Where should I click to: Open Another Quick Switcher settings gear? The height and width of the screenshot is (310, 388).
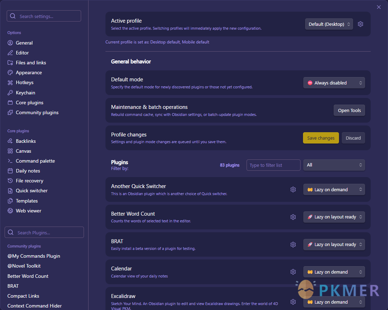(293, 189)
